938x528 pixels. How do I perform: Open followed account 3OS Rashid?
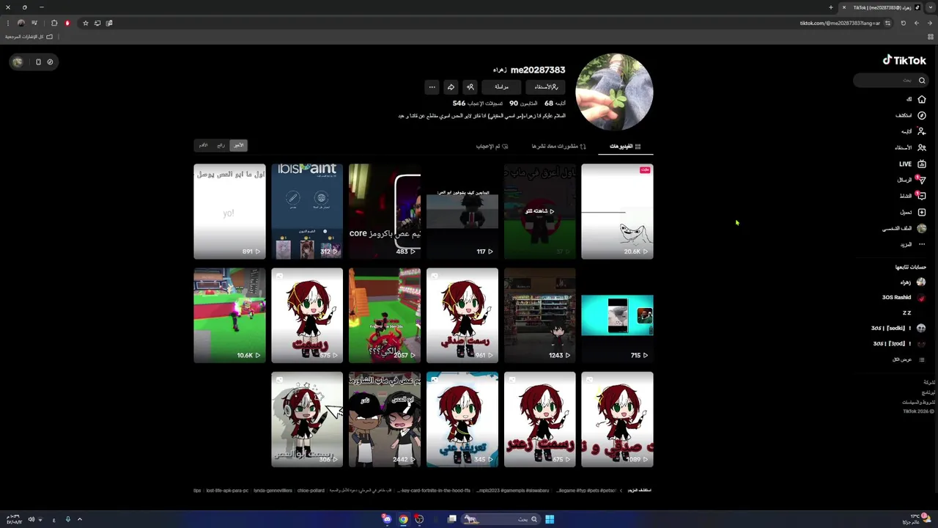click(904, 298)
